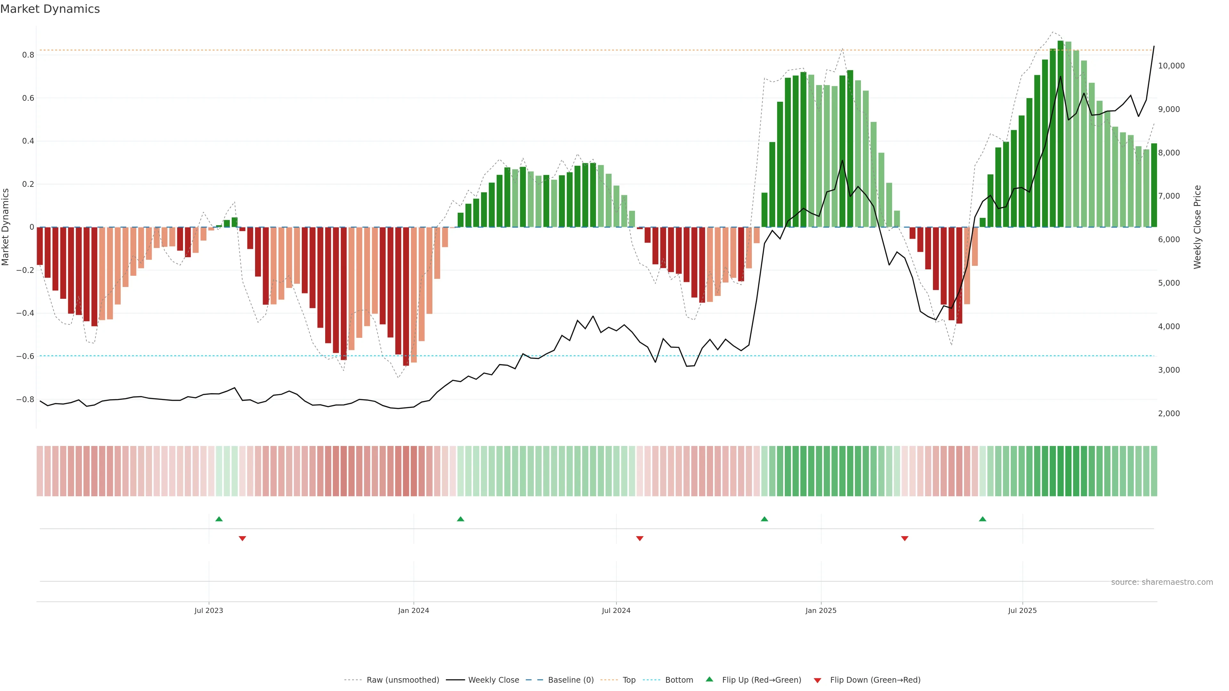
Task: Toggle the Top threshold legend entry
Action: tap(628, 680)
